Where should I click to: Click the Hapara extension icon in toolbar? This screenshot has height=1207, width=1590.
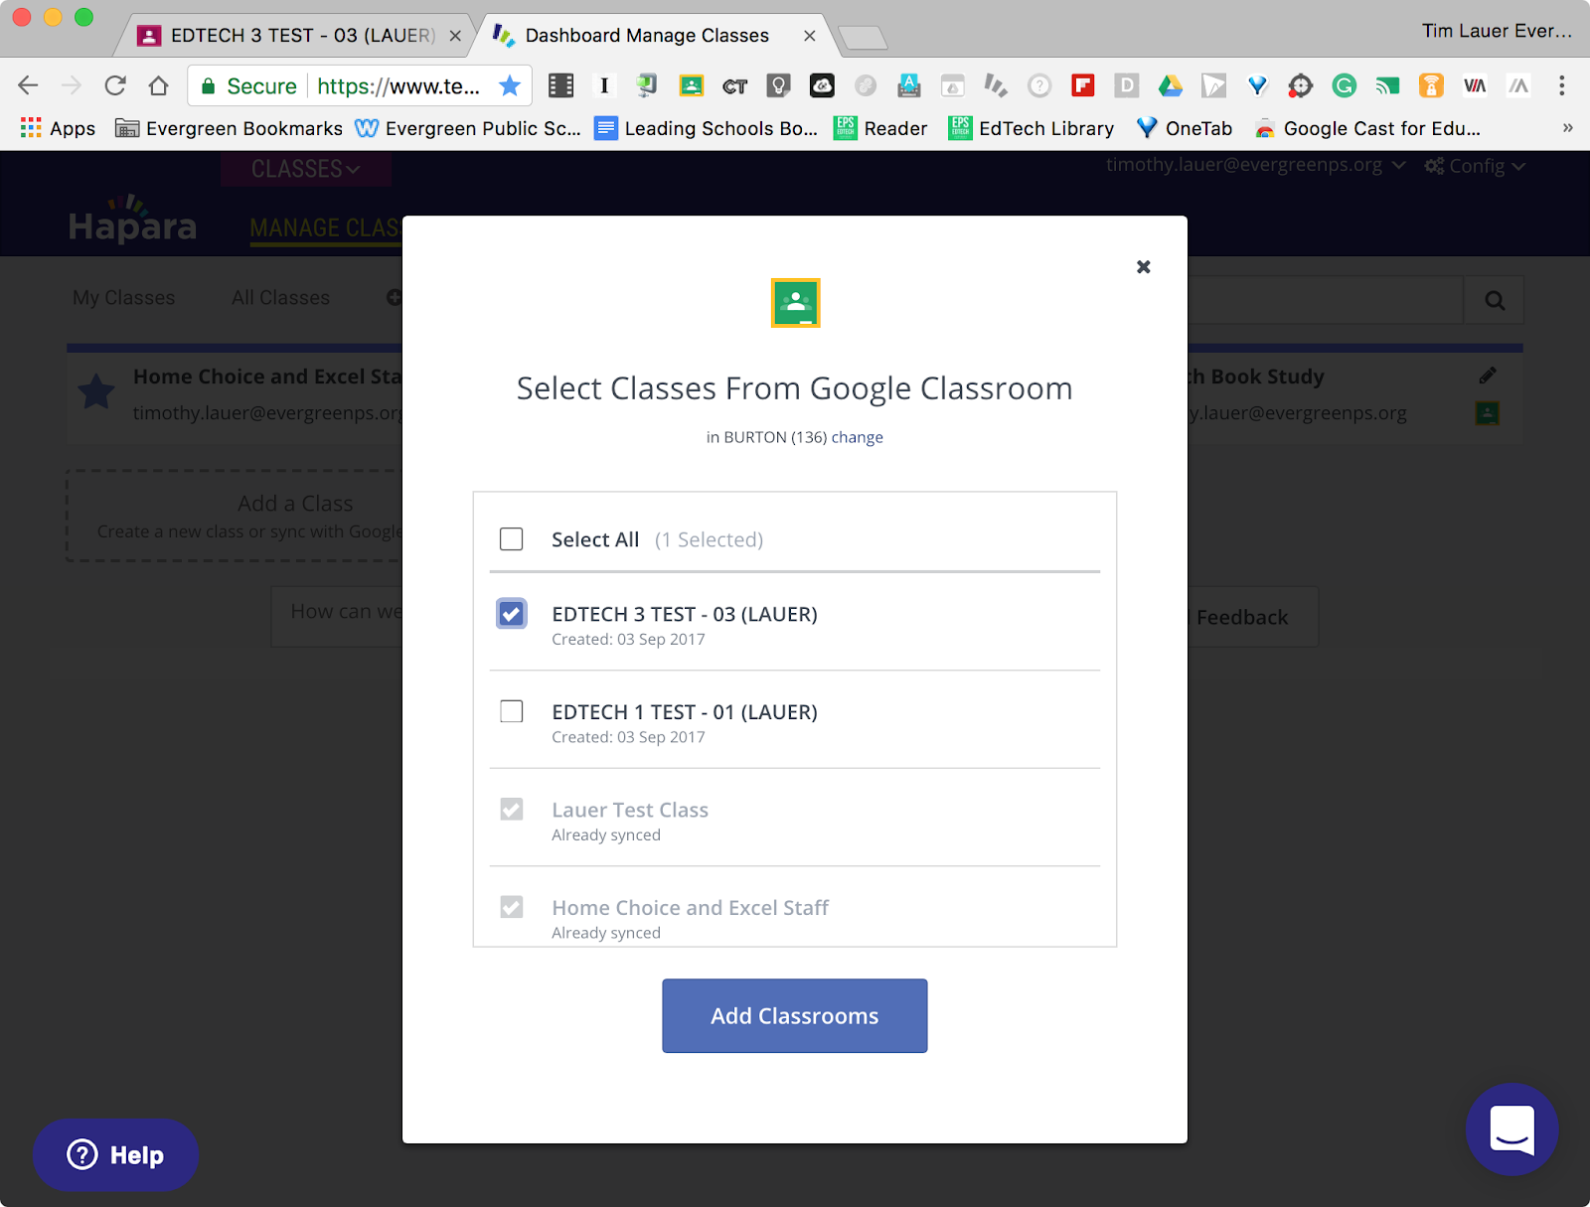coord(996,85)
